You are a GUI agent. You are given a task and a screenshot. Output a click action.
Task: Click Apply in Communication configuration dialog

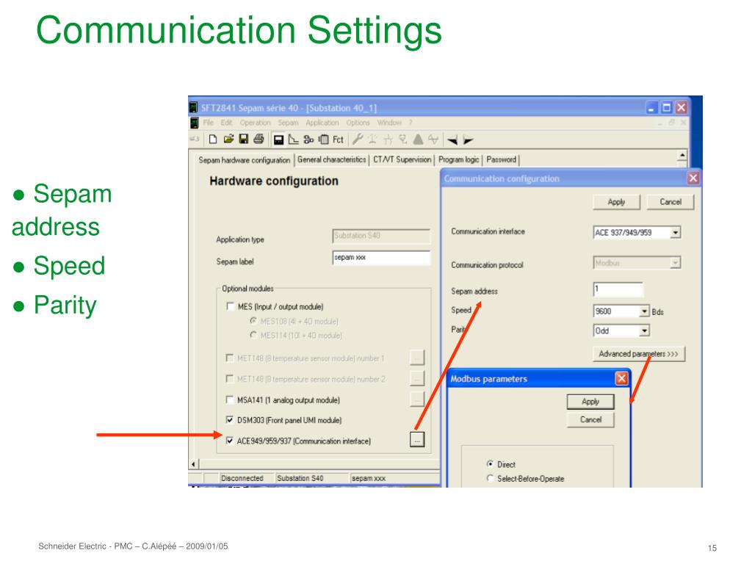(616, 202)
